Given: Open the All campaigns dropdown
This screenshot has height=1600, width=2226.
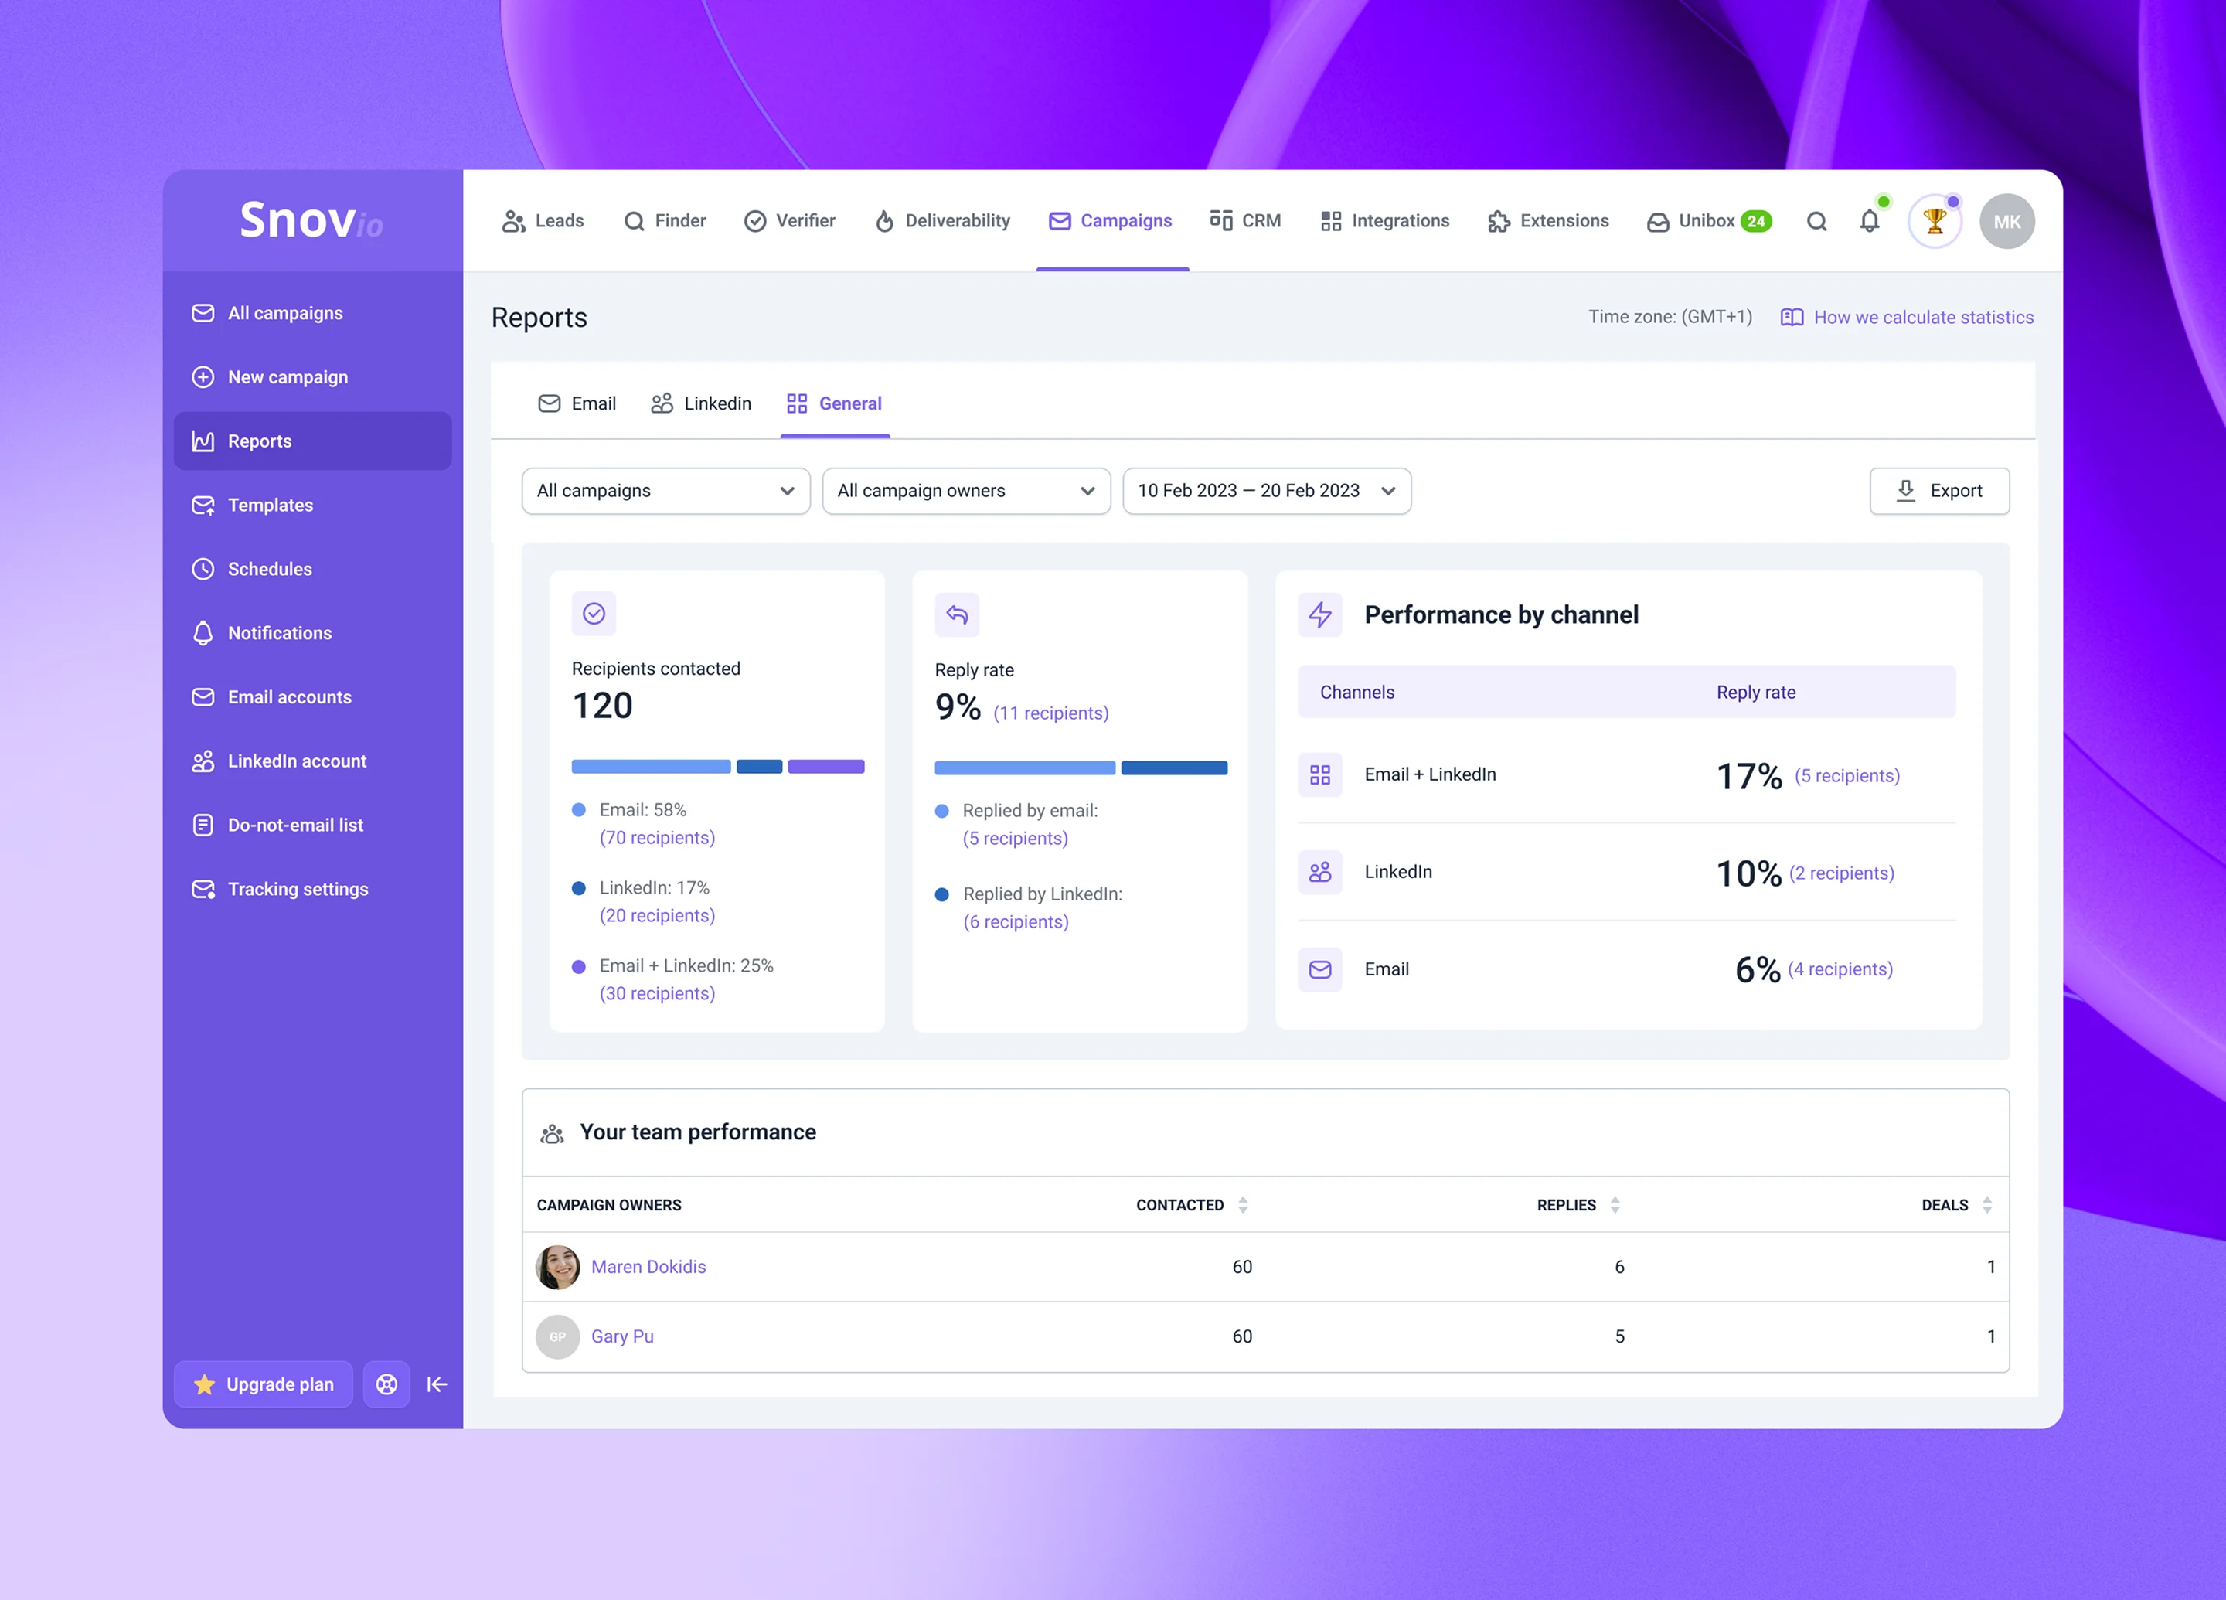Looking at the screenshot, I should pos(666,491).
